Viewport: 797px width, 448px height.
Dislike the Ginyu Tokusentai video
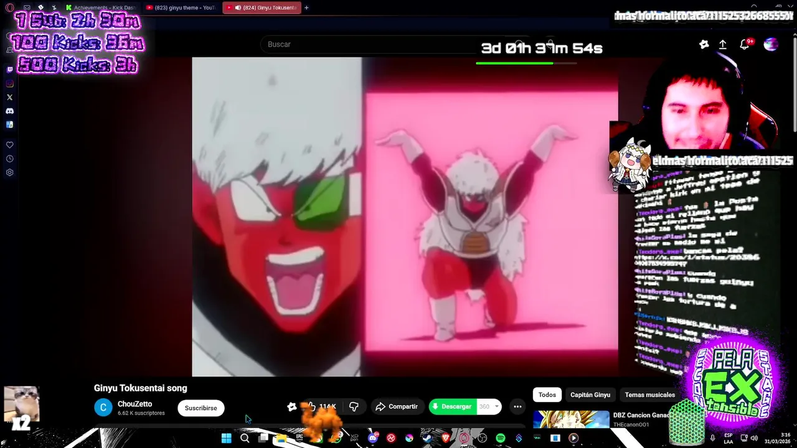(354, 406)
